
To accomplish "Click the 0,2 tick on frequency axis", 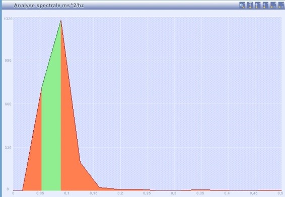I will point(120,193).
